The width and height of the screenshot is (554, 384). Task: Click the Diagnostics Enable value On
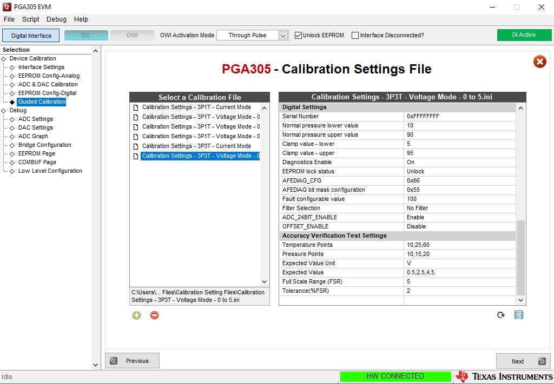pyautogui.click(x=411, y=162)
